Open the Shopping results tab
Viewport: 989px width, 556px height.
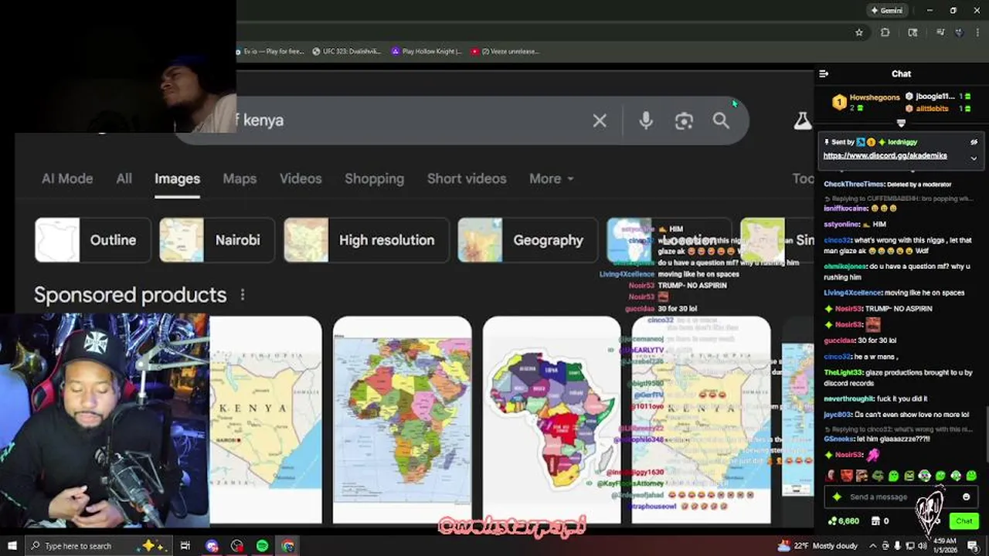coord(374,178)
